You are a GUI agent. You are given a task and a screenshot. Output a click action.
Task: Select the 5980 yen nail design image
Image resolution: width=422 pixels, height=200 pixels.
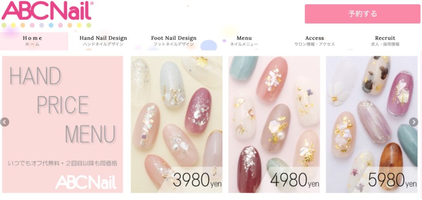pyautogui.click(x=372, y=124)
